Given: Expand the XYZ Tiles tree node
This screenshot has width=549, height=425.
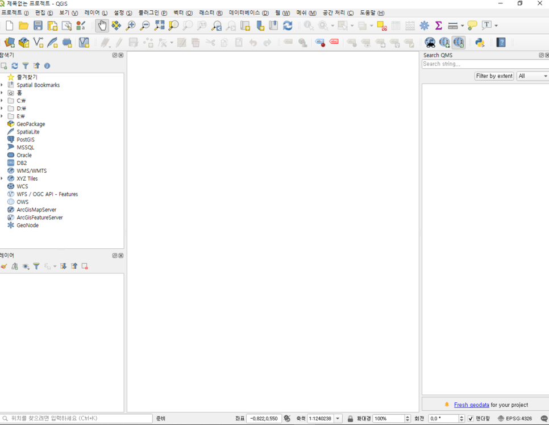Looking at the screenshot, I should (2, 178).
